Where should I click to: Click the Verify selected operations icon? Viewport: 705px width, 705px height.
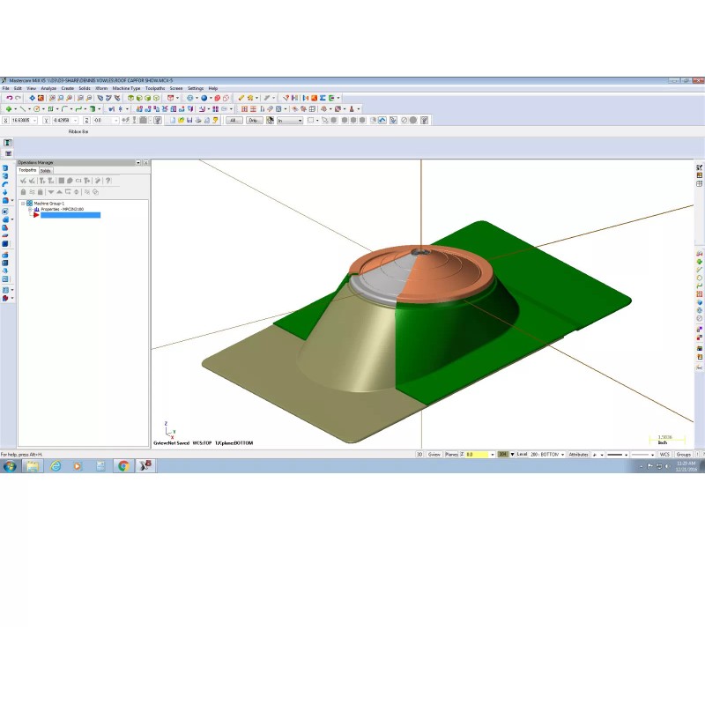point(70,181)
